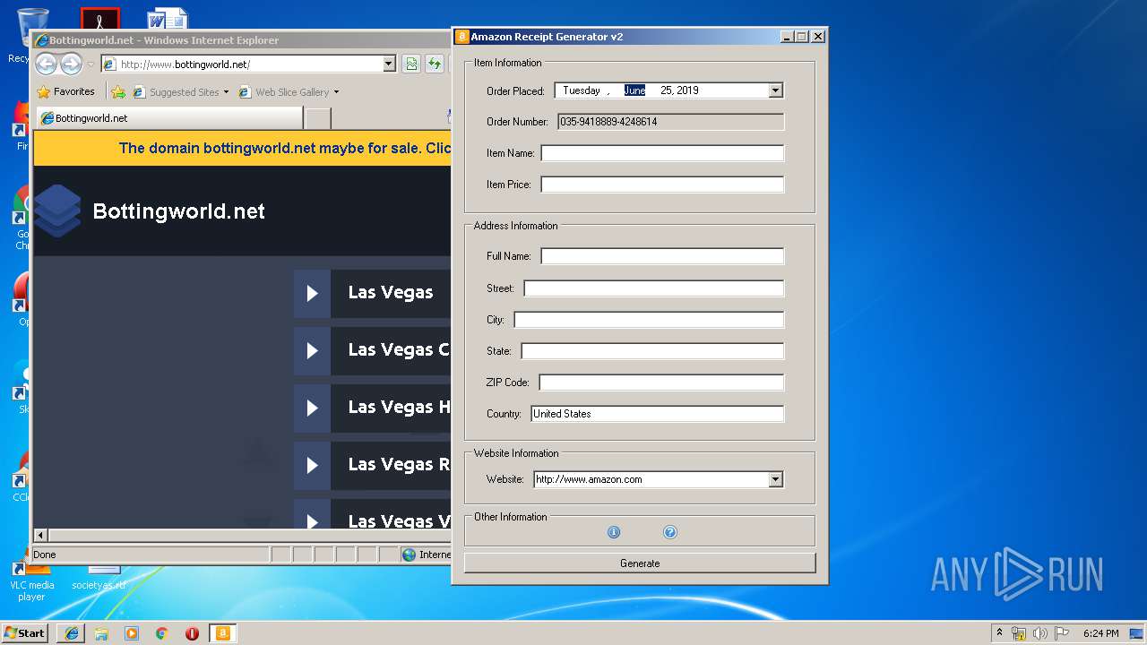Select the month June in Order Placed
Screen dimensions: 1147x645
(x=634, y=90)
